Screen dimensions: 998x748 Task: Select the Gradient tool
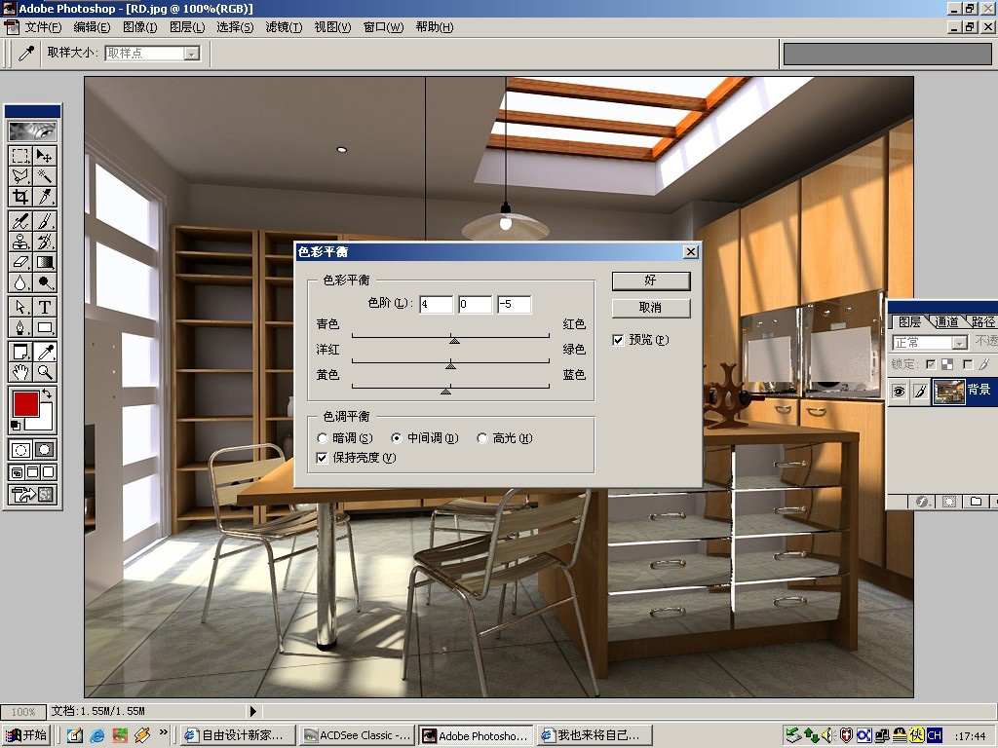(x=45, y=261)
